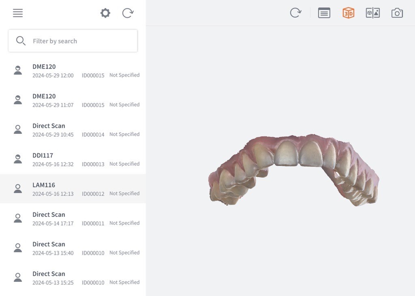Refresh the patient list in sidebar
415x296 pixels.
point(128,13)
